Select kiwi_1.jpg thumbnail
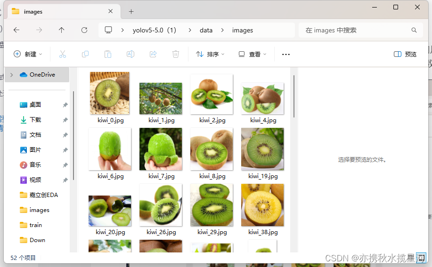 click(x=161, y=98)
